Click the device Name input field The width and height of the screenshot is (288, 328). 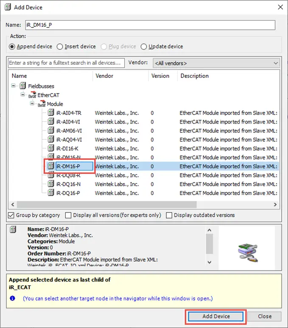coord(150,25)
